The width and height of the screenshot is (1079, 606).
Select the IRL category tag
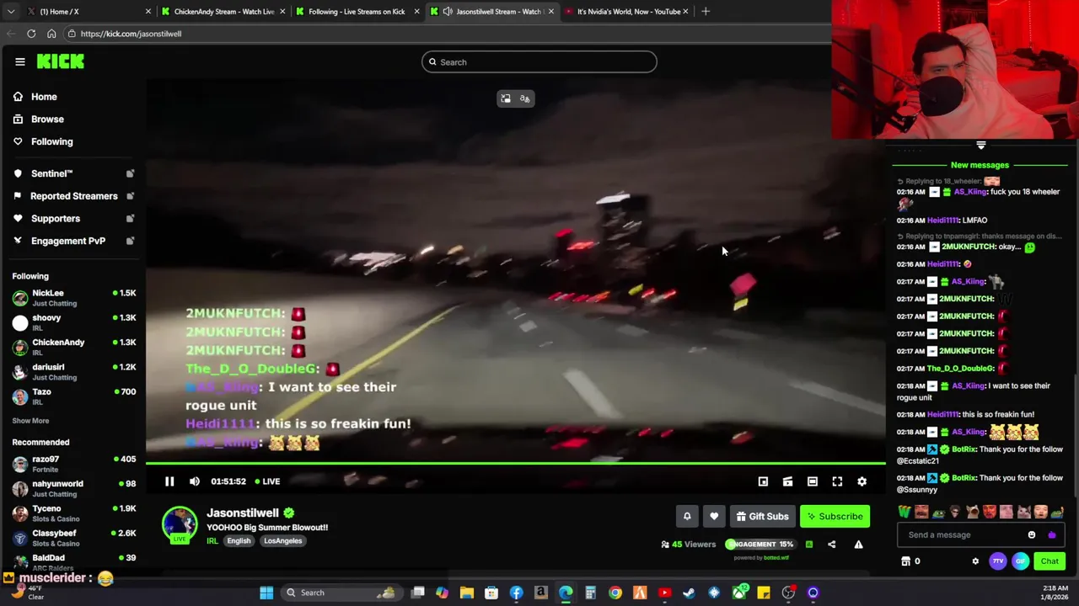pyautogui.click(x=212, y=541)
